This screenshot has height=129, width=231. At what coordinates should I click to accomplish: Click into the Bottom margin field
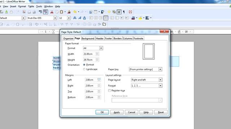tap(91, 97)
